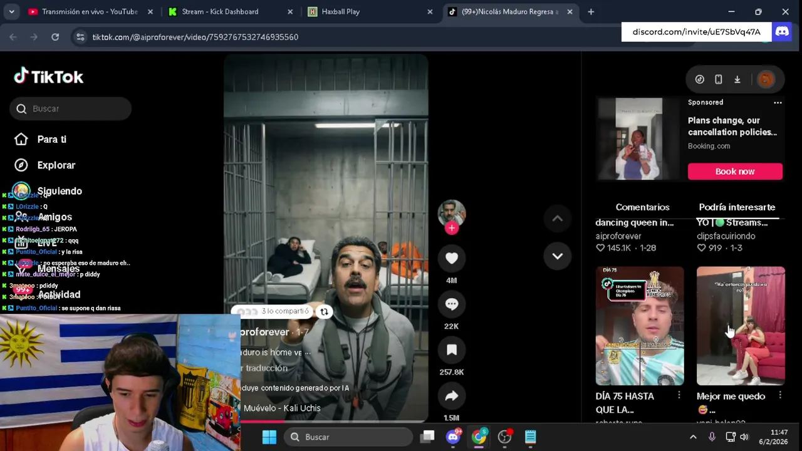The height and width of the screenshot is (451, 802).
Task: Click the Discord icon beside invite link
Action: (x=782, y=31)
